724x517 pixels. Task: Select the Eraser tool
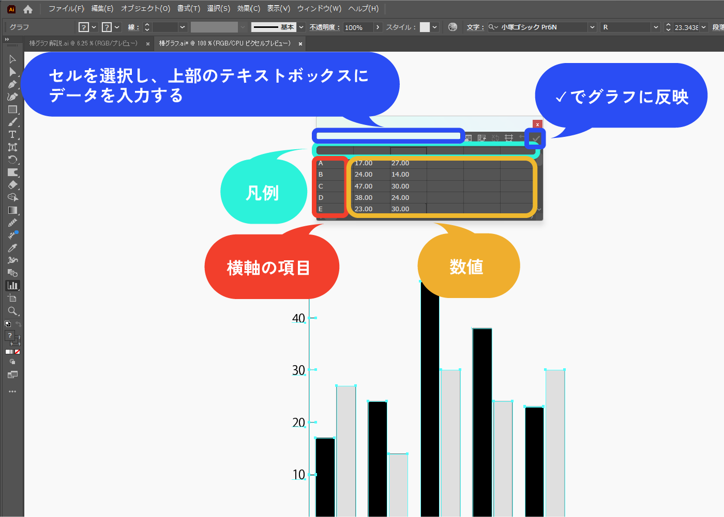[12, 184]
